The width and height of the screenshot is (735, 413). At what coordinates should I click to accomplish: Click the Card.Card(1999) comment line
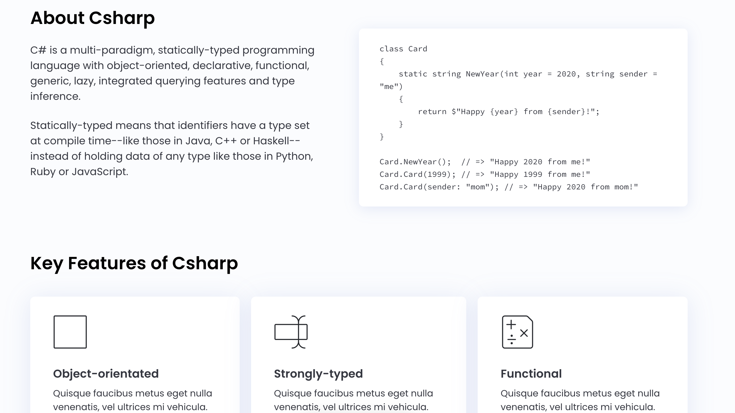pos(484,174)
